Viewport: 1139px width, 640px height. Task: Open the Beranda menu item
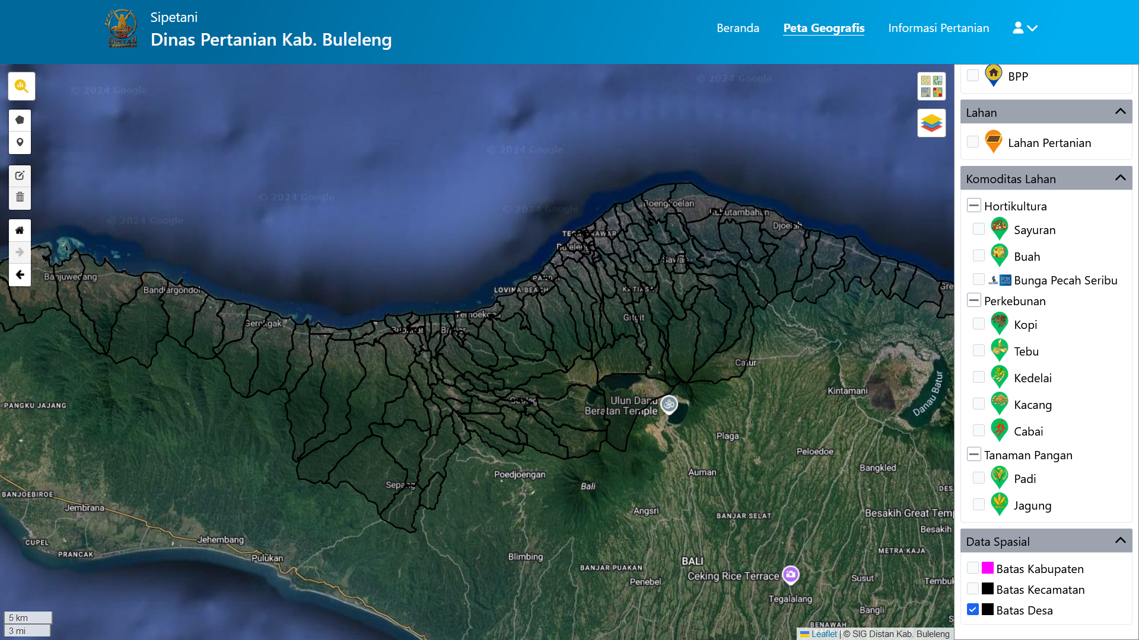click(737, 28)
